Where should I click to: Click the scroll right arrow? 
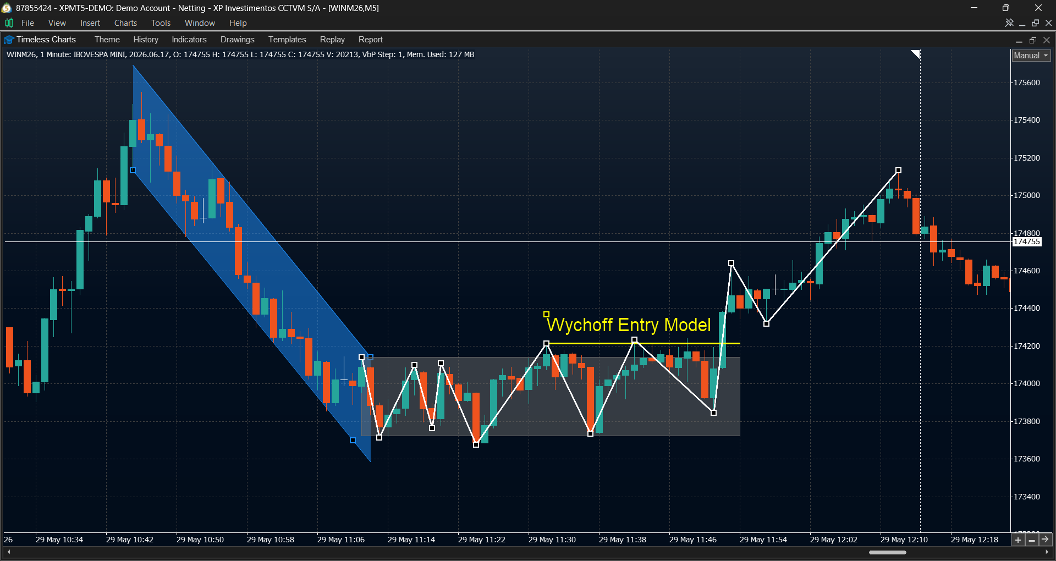[1047, 552]
